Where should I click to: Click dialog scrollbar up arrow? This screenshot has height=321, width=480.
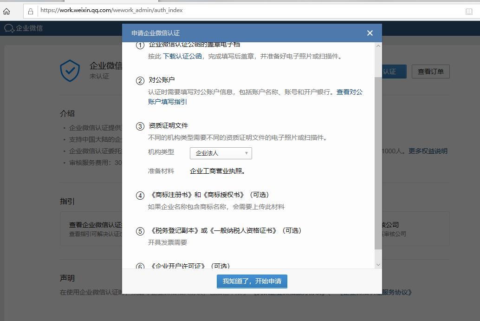tap(378, 46)
